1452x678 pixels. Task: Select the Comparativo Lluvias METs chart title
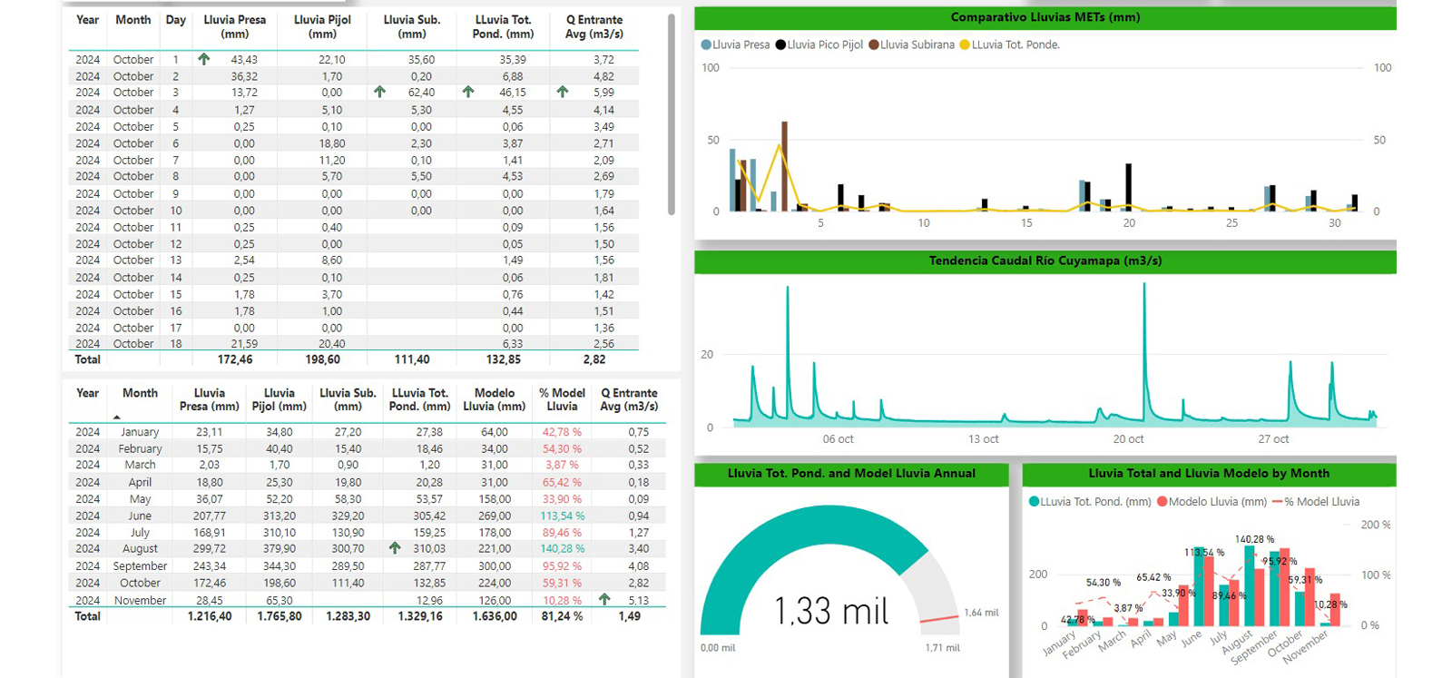tap(1045, 17)
